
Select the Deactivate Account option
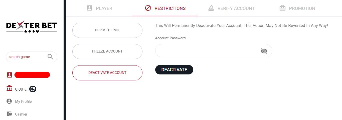pos(107,73)
